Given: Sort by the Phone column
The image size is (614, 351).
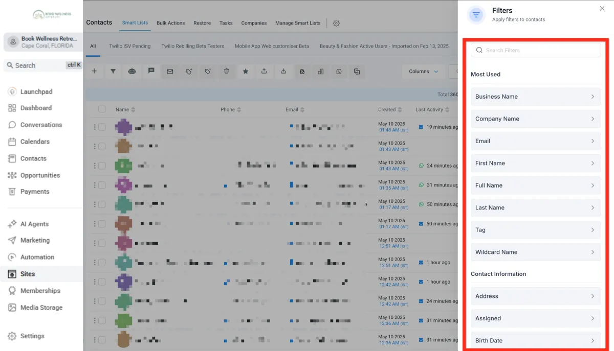Looking at the screenshot, I should (x=231, y=109).
